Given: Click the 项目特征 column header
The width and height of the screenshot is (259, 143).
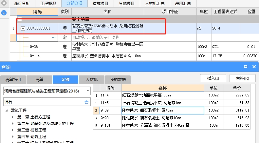Looking at the screenshot, I should (170, 12).
